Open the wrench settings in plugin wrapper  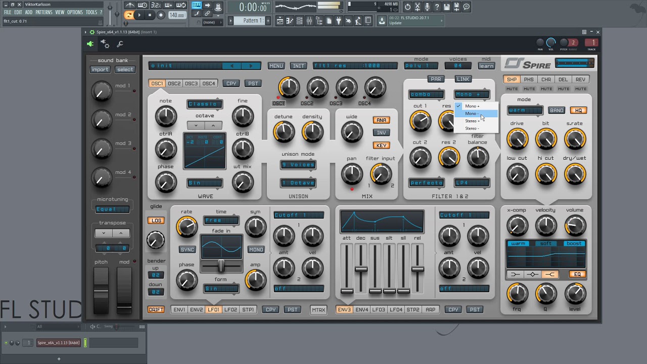(x=120, y=44)
